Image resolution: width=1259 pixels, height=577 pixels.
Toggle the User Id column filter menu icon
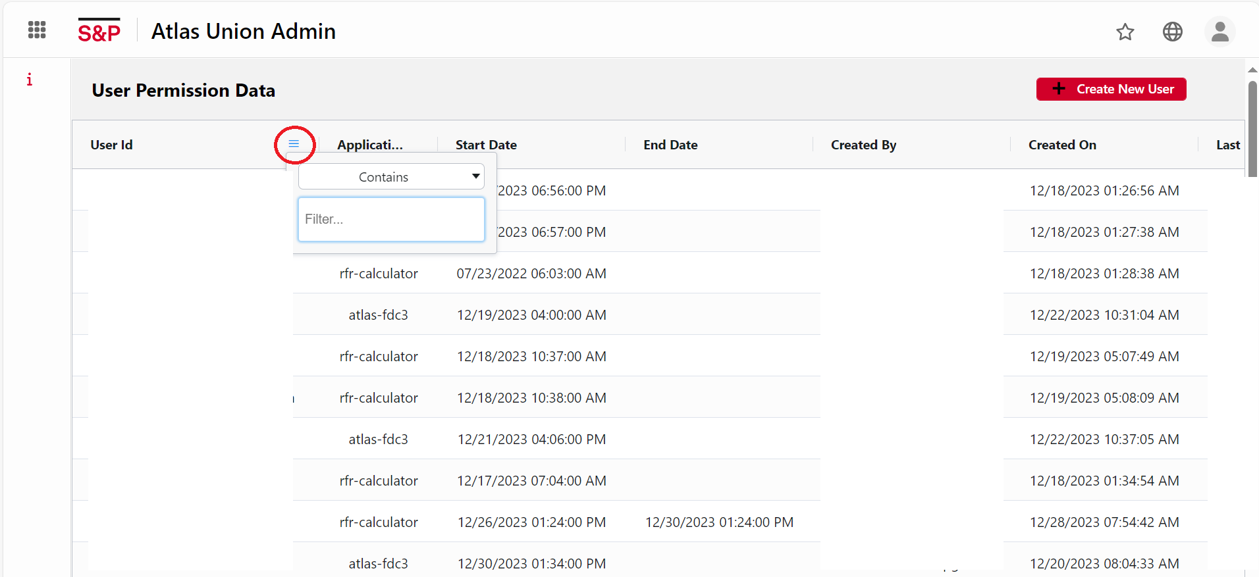(294, 144)
